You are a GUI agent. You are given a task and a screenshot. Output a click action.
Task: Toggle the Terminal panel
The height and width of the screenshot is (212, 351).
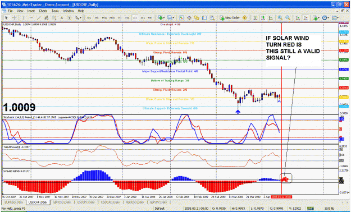pos(204,18)
